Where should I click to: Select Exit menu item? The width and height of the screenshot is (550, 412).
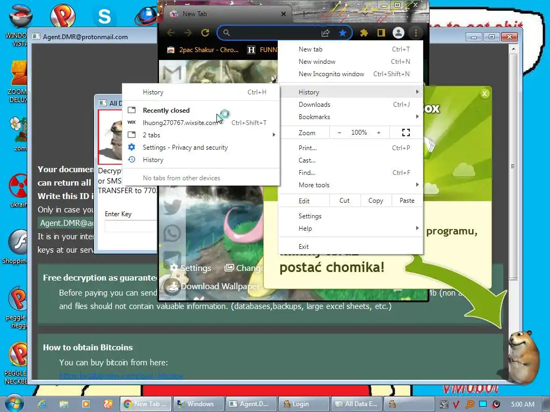pos(351,247)
